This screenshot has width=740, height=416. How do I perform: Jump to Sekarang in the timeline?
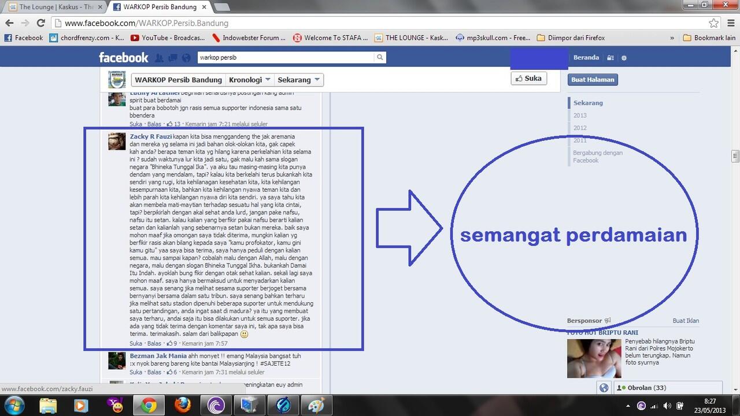coord(588,103)
